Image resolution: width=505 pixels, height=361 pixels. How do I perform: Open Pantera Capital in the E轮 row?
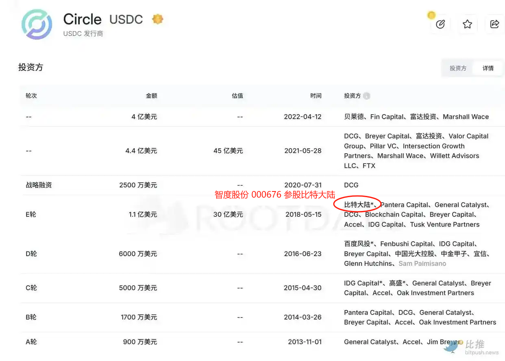coord(405,205)
